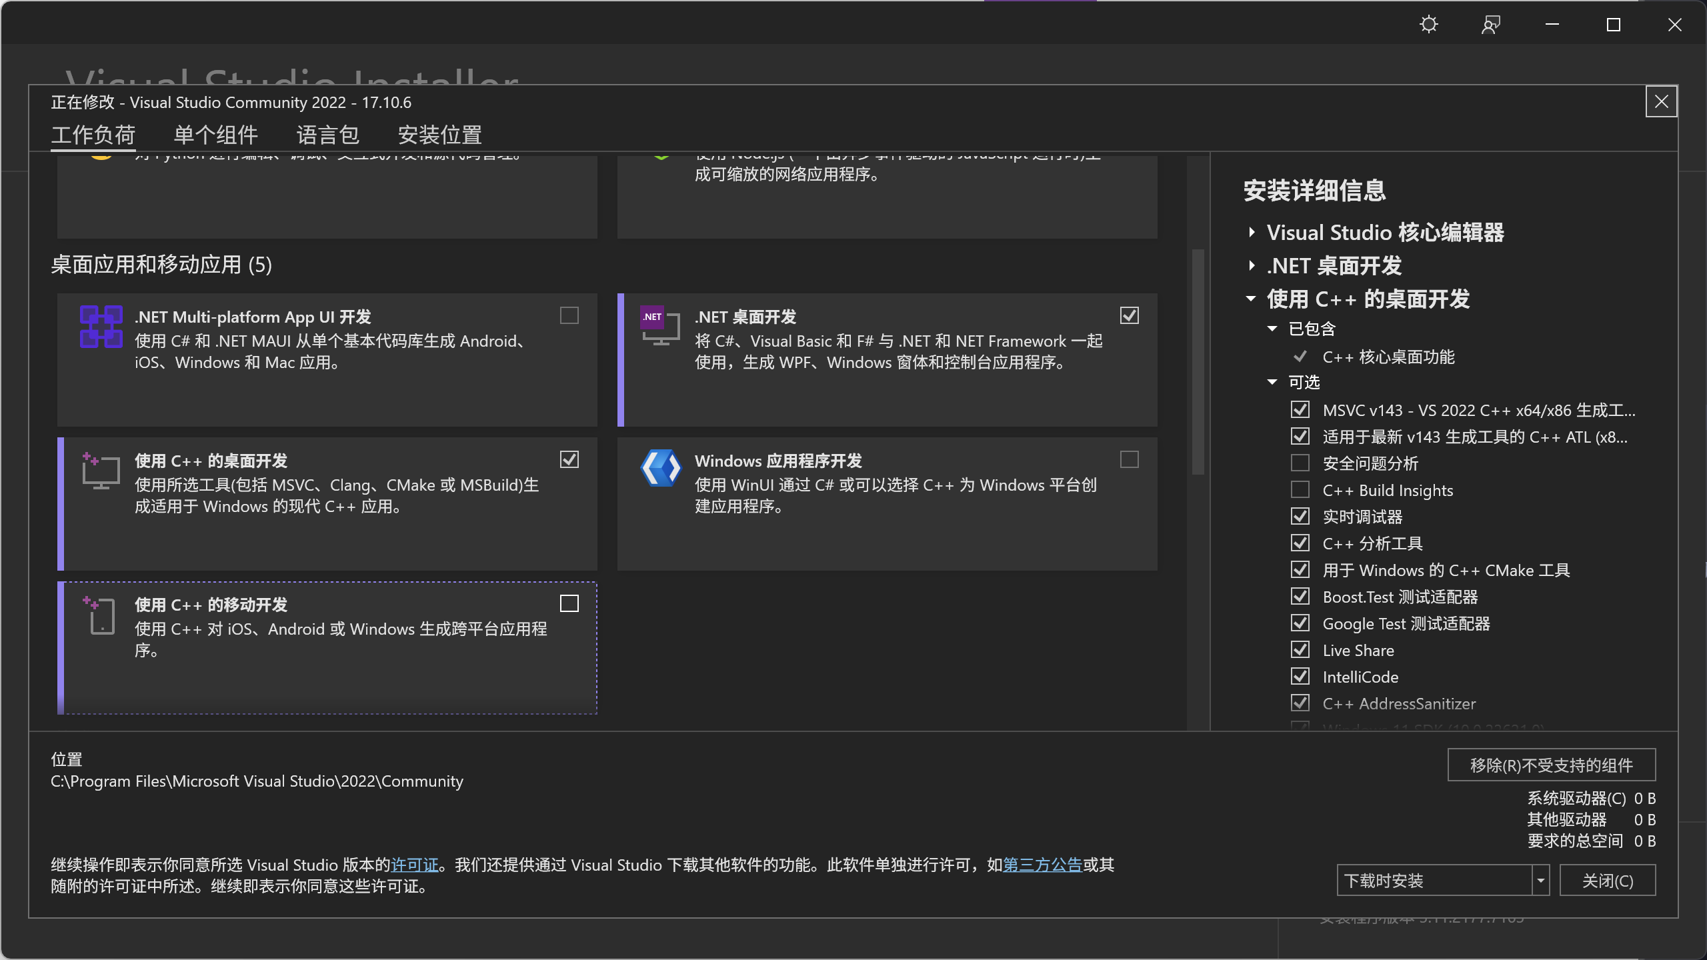Click the 其他驱动器 0 B entry
The image size is (1707, 960).
tap(1592, 819)
